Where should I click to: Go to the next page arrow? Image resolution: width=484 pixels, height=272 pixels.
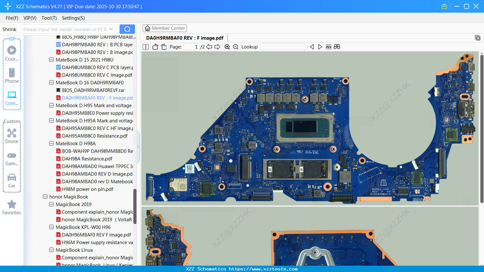(217, 47)
